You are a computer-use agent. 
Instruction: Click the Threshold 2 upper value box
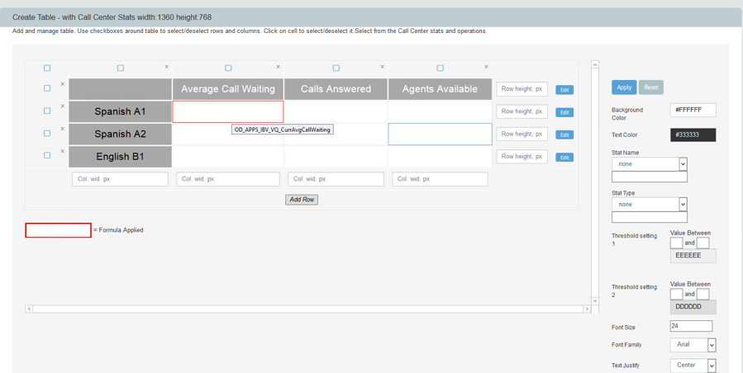click(x=703, y=294)
